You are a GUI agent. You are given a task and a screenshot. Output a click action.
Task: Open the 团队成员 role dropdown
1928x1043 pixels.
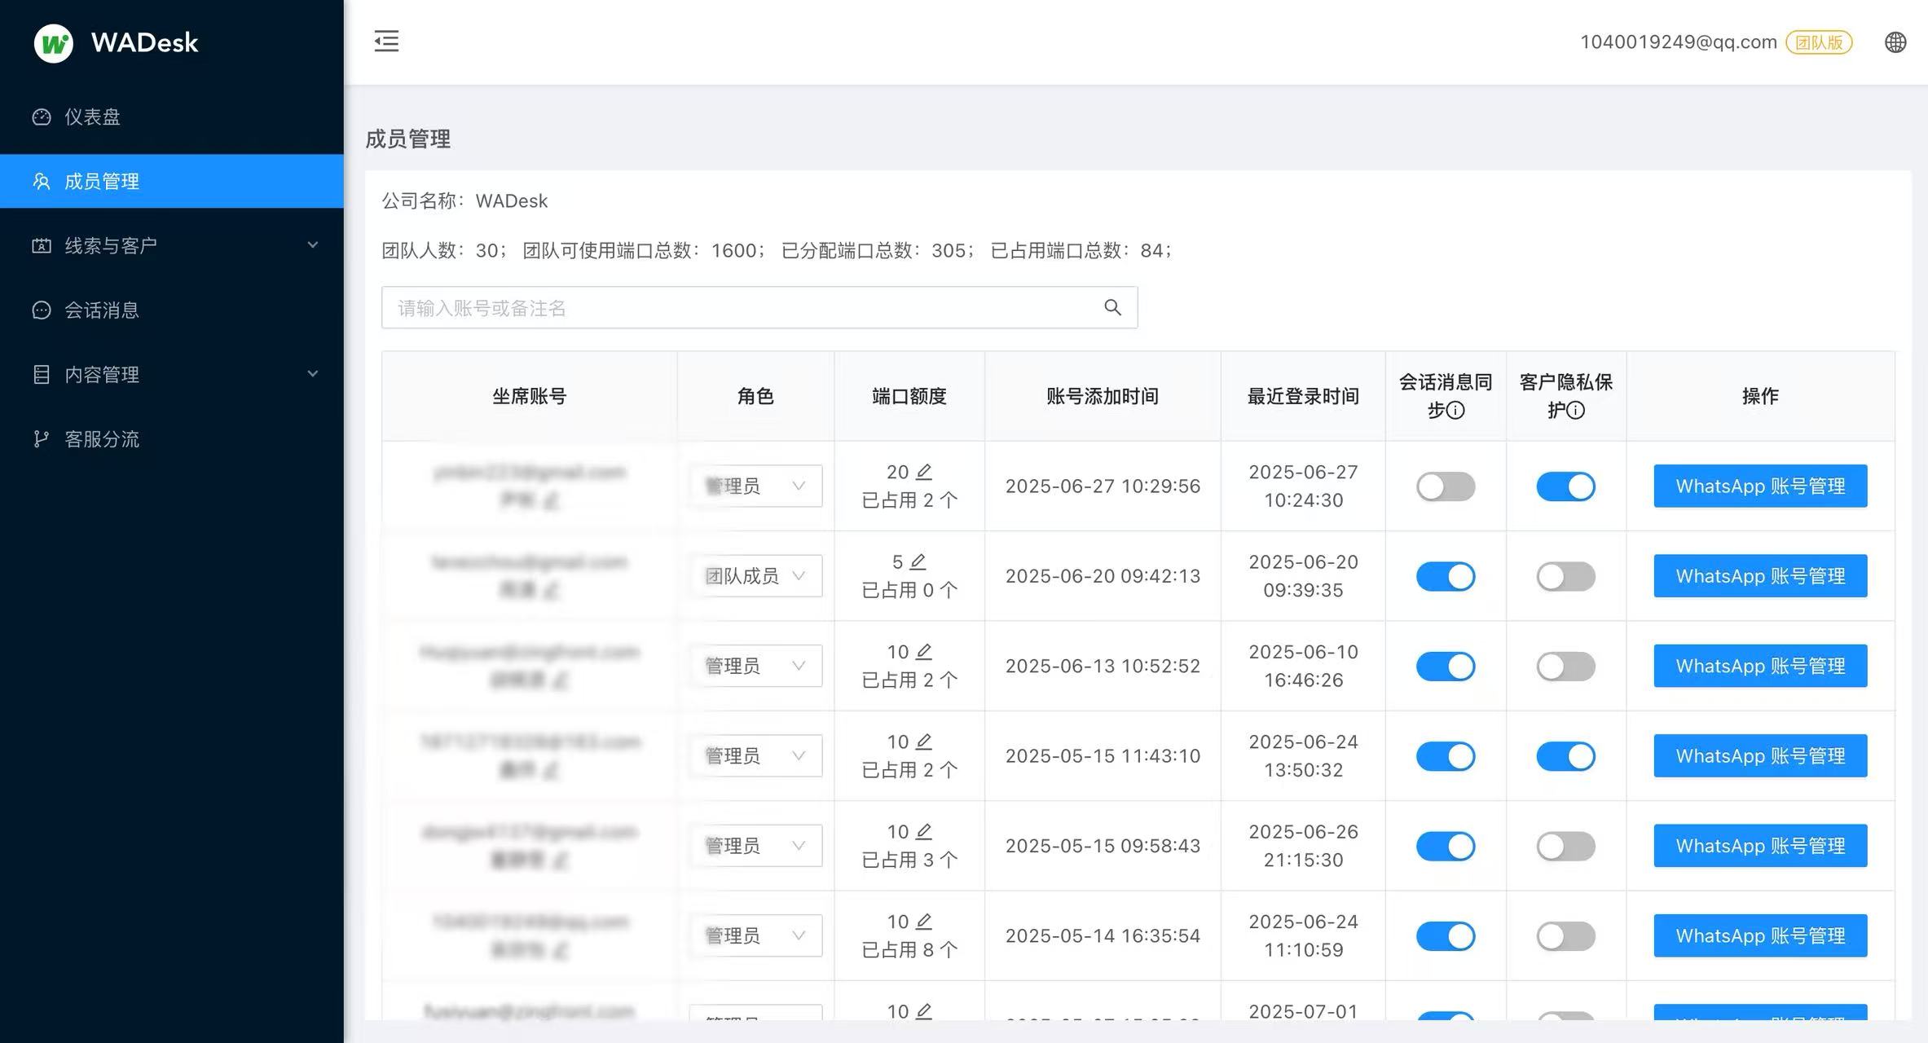pyautogui.click(x=755, y=575)
